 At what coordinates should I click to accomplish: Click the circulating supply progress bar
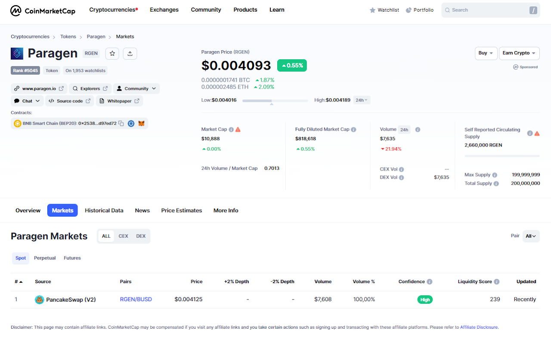point(502,156)
